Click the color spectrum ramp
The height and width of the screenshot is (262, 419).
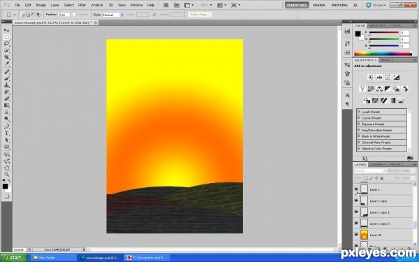coord(383,54)
